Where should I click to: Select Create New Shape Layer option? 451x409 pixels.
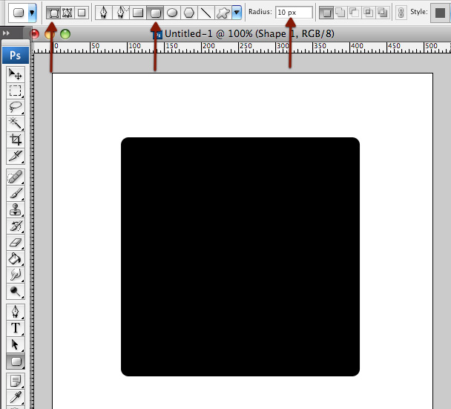point(326,13)
